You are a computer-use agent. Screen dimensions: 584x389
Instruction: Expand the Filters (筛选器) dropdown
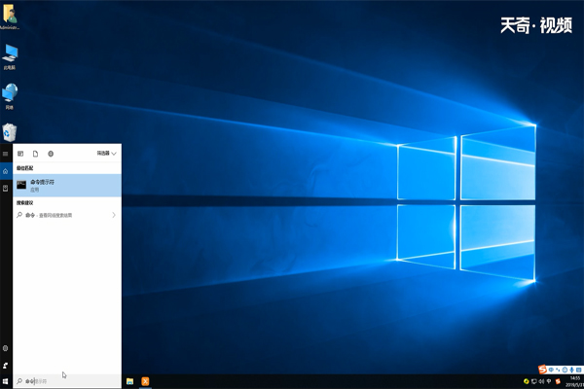106,154
